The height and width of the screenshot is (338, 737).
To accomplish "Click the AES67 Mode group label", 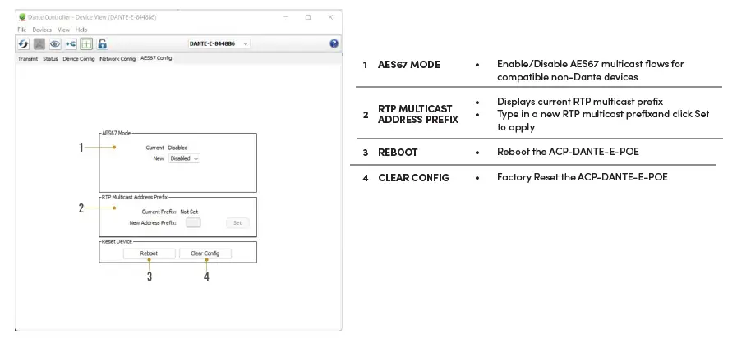I will 116,134.
